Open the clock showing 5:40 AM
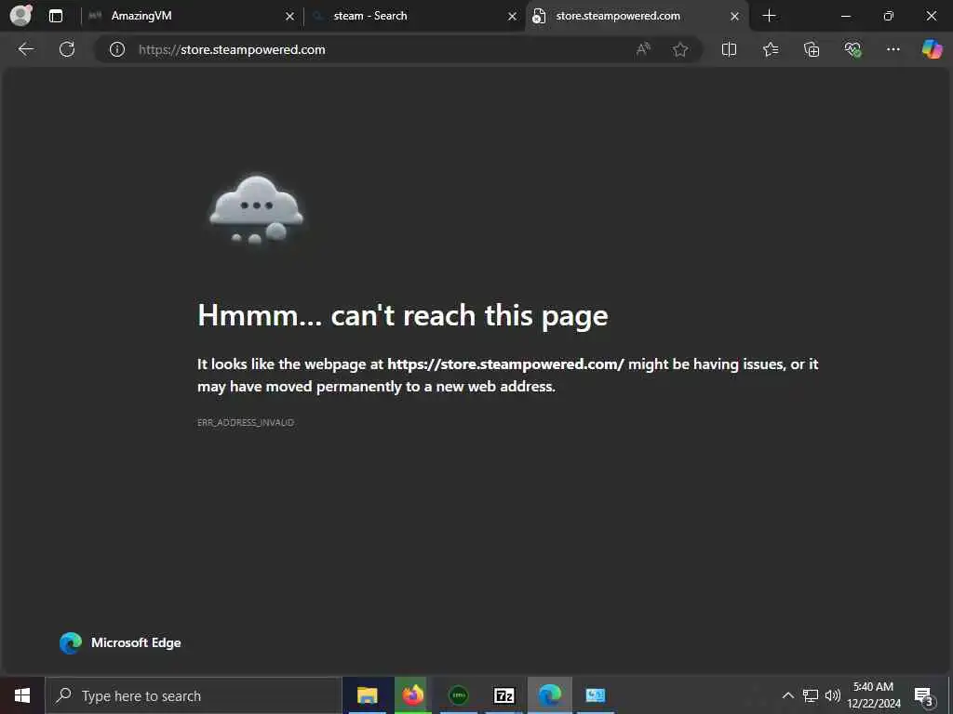The width and height of the screenshot is (953, 714). (x=873, y=695)
